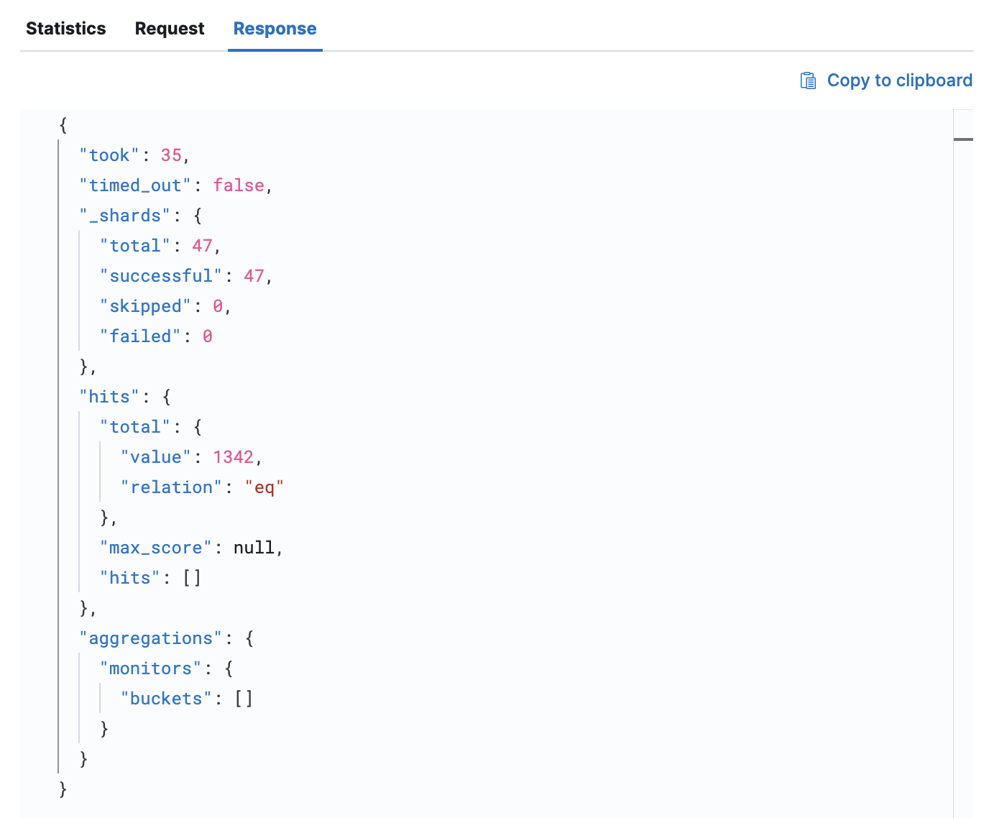This screenshot has width=989, height=818.
Task: Place cursor on the "_shards" key
Action: (125, 216)
